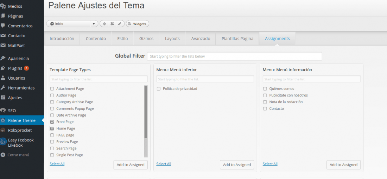The height and width of the screenshot is (179, 387).
Task: Check the Política de privacidad checkbox
Action: (159, 89)
